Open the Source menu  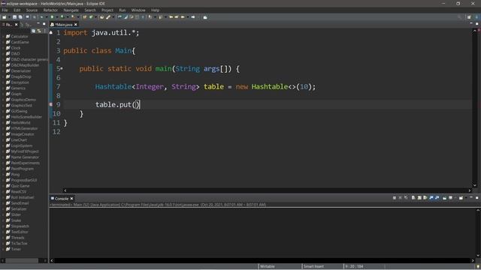pos(32,10)
